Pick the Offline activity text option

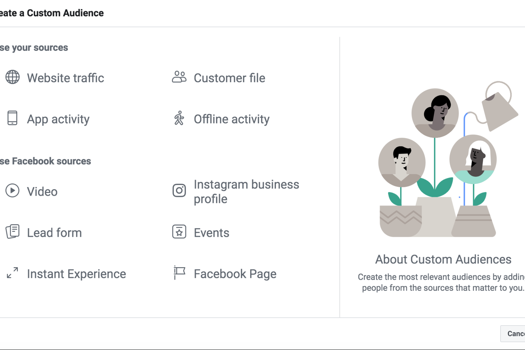[x=232, y=119]
